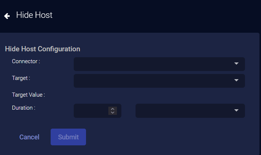
Task: Decrease Duration with the down stepper arrow
Action: click(x=113, y=113)
